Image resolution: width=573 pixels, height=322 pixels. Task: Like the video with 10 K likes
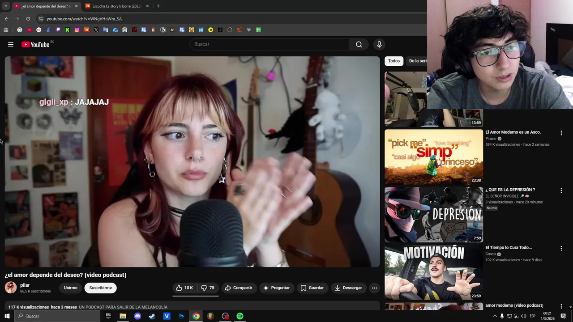point(184,288)
